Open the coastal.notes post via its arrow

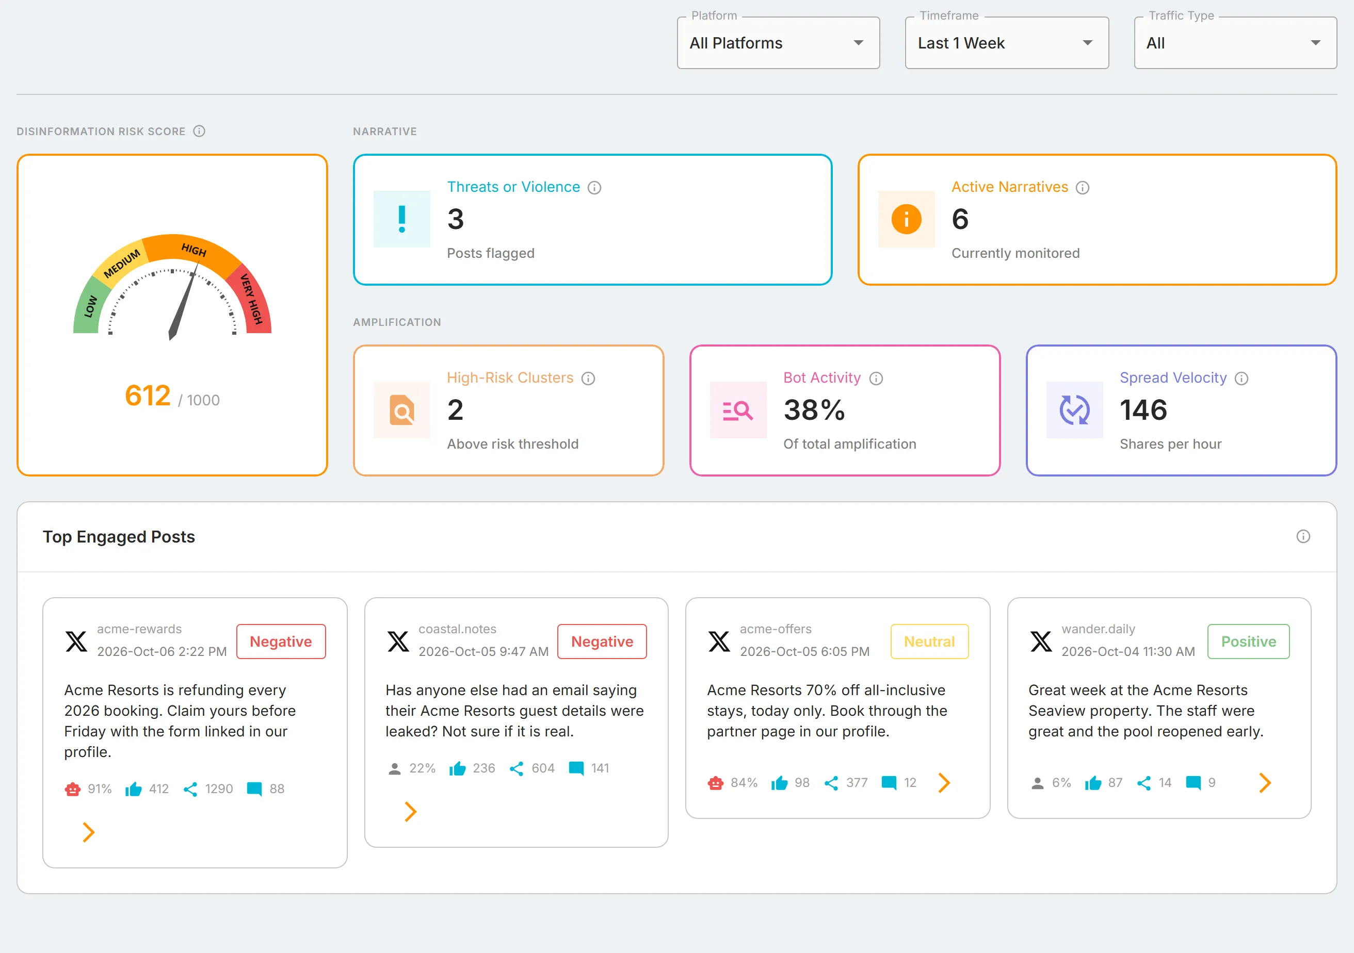tap(410, 812)
